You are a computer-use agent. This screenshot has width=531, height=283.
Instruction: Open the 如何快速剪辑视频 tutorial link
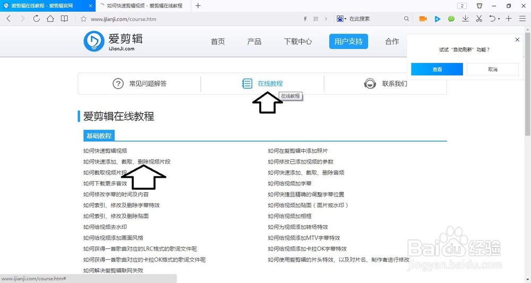pyautogui.click(x=105, y=151)
